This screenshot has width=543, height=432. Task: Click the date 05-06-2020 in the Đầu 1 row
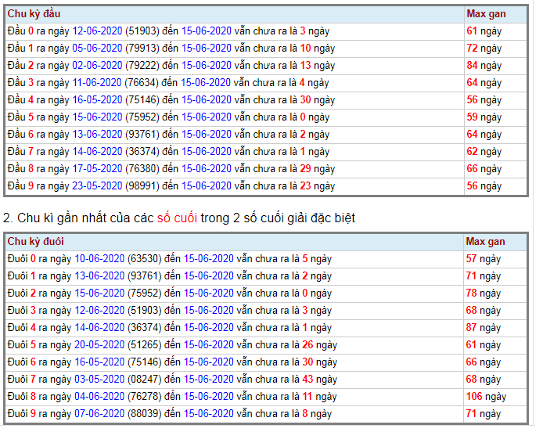pyautogui.click(x=97, y=49)
